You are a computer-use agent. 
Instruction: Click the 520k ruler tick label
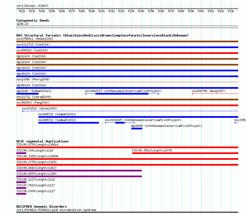click(102, 11)
